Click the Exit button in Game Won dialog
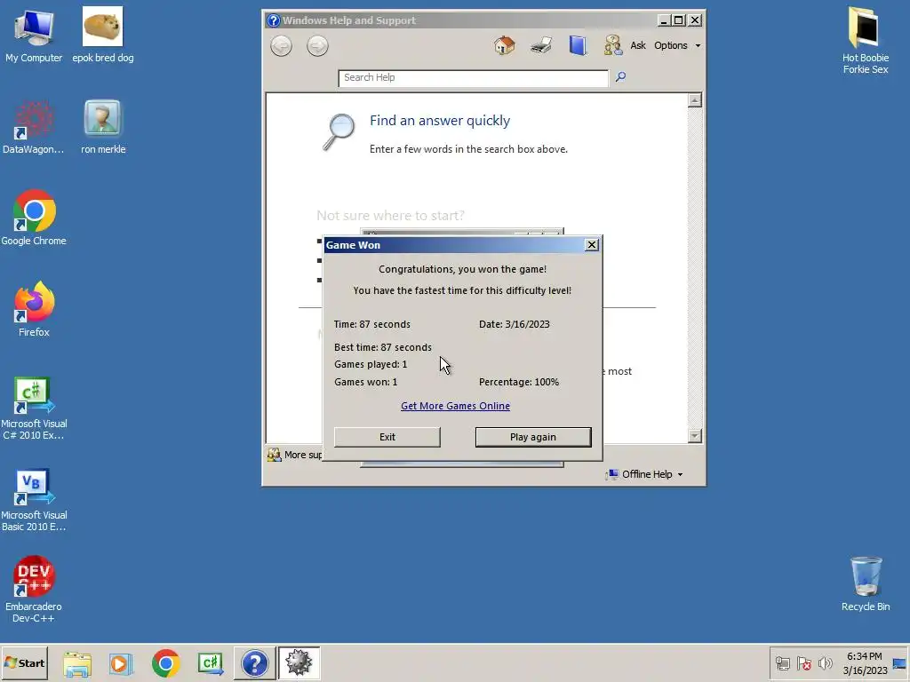 [387, 437]
